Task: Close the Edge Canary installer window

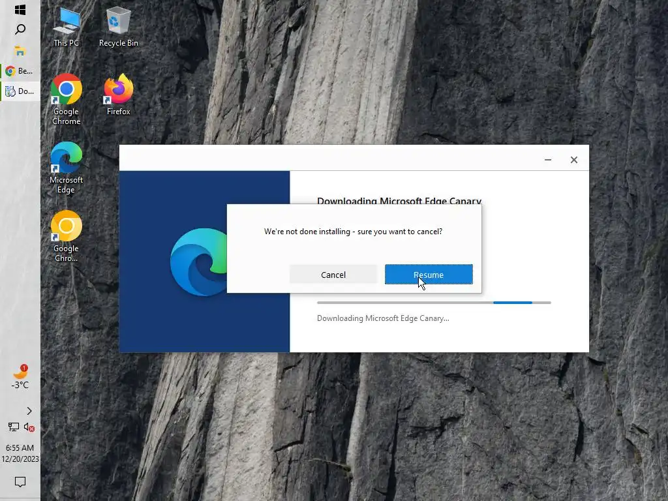Action: tap(574, 160)
